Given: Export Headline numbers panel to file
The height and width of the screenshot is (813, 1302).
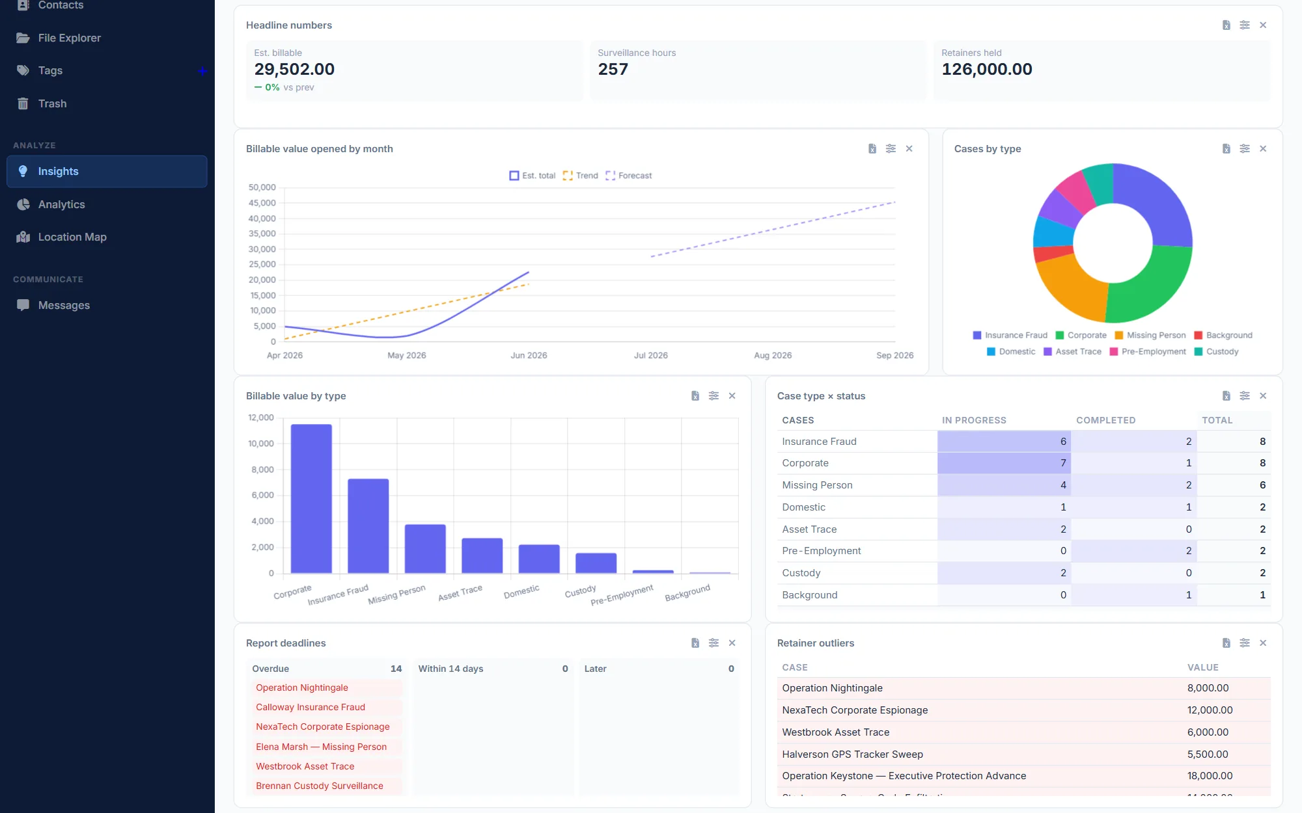Looking at the screenshot, I should [1226, 25].
